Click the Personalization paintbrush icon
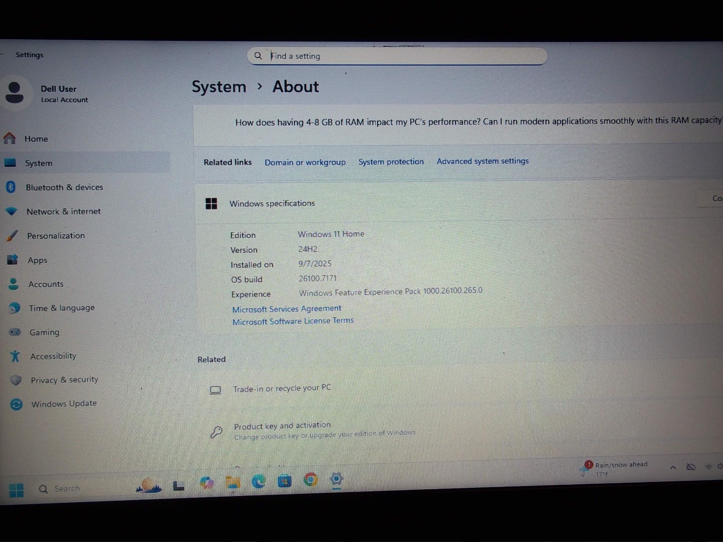 pyautogui.click(x=13, y=235)
